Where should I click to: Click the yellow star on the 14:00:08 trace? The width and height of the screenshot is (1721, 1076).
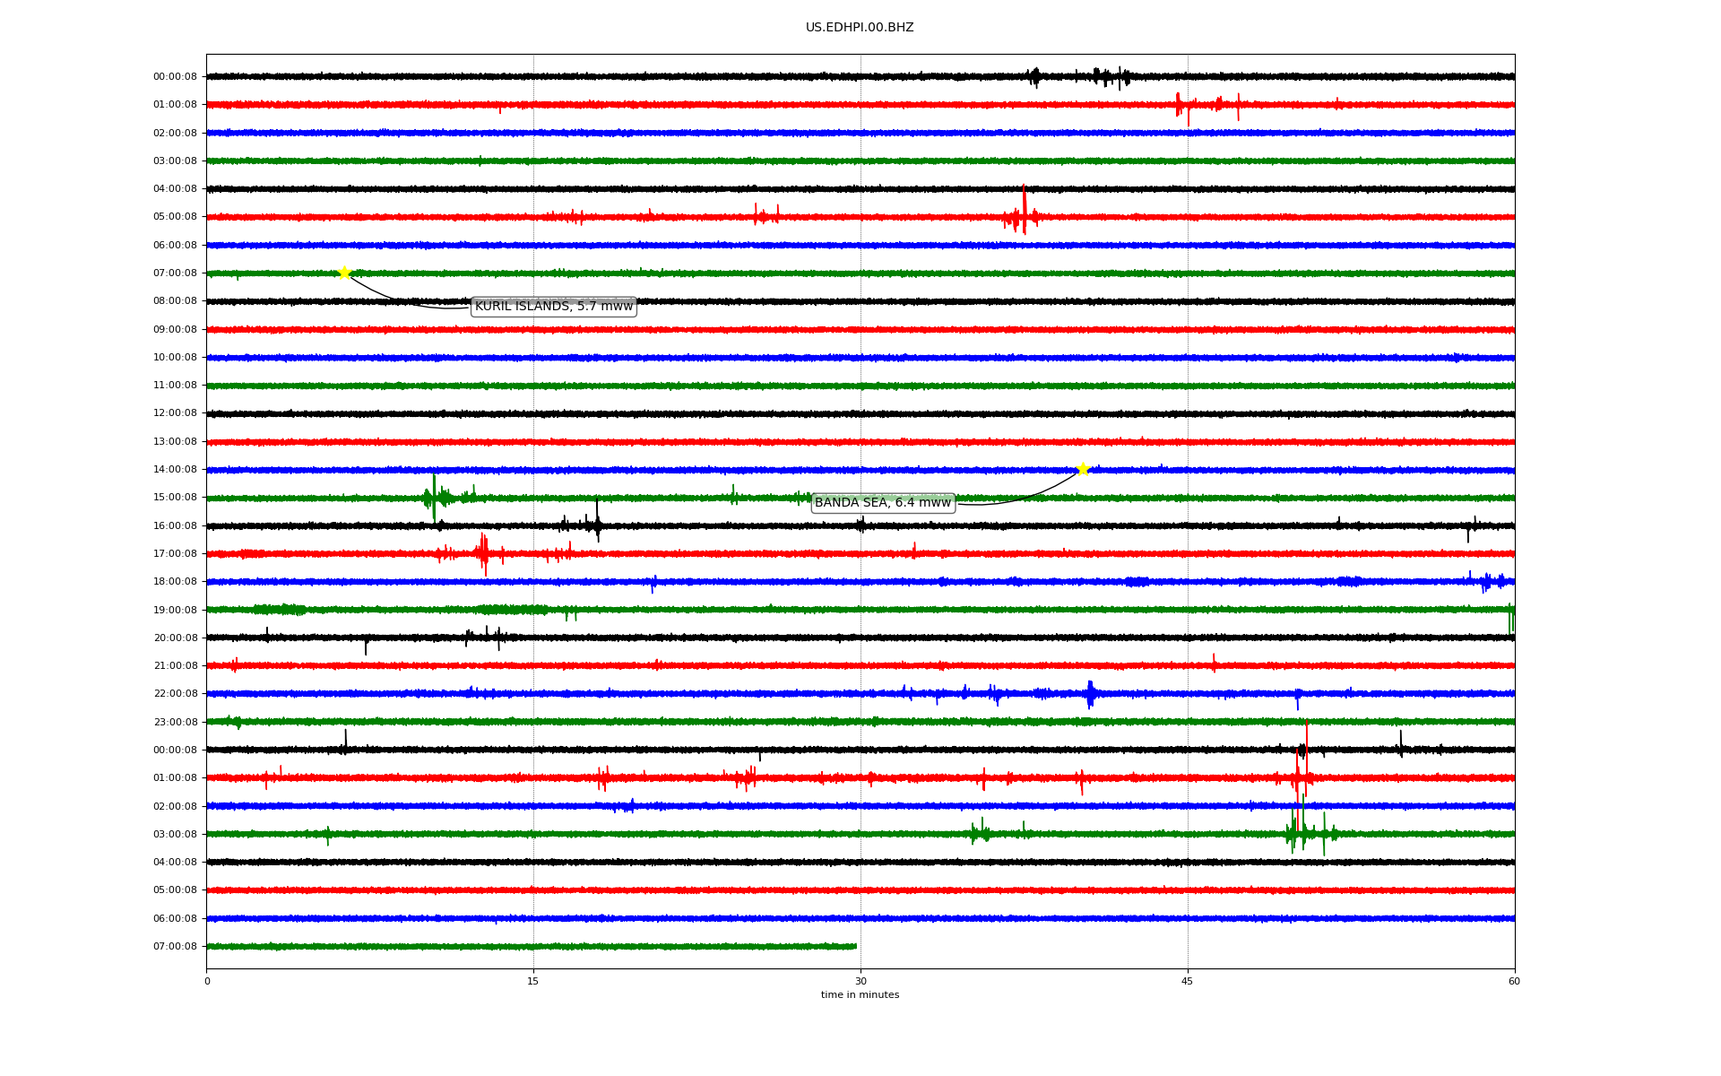point(1083,469)
